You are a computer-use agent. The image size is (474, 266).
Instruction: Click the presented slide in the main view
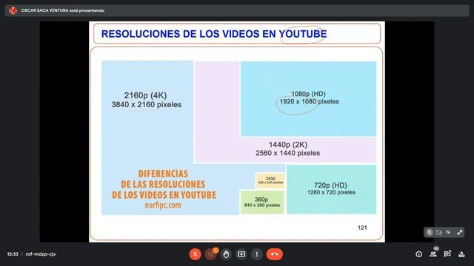(x=237, y=132)
